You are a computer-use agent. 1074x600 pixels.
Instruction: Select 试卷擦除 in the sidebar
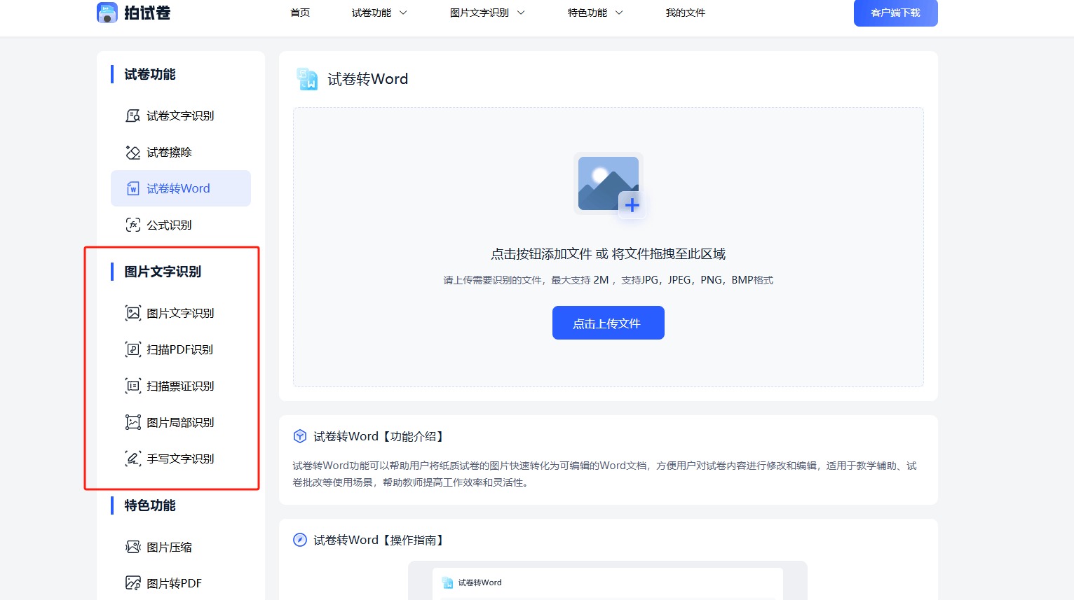[181, 152]
